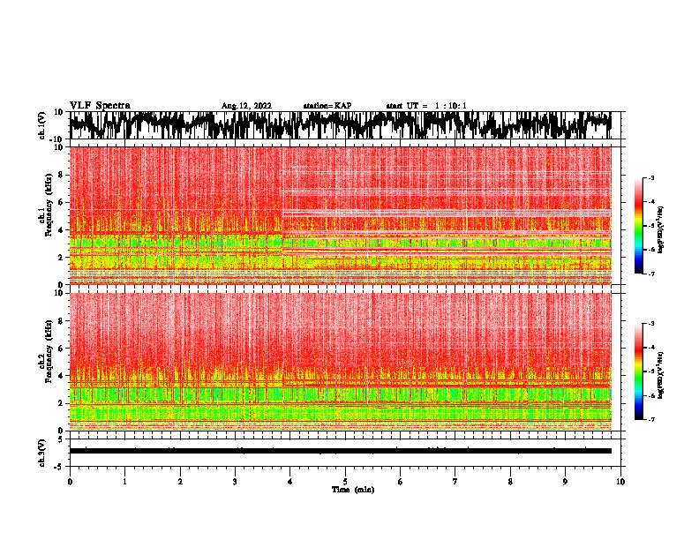Image resolution: width=699 pixels, height=540 pixels.
Task: Click the ch.1 spectrogram color scale bar
Action: (x=638, y=226)
